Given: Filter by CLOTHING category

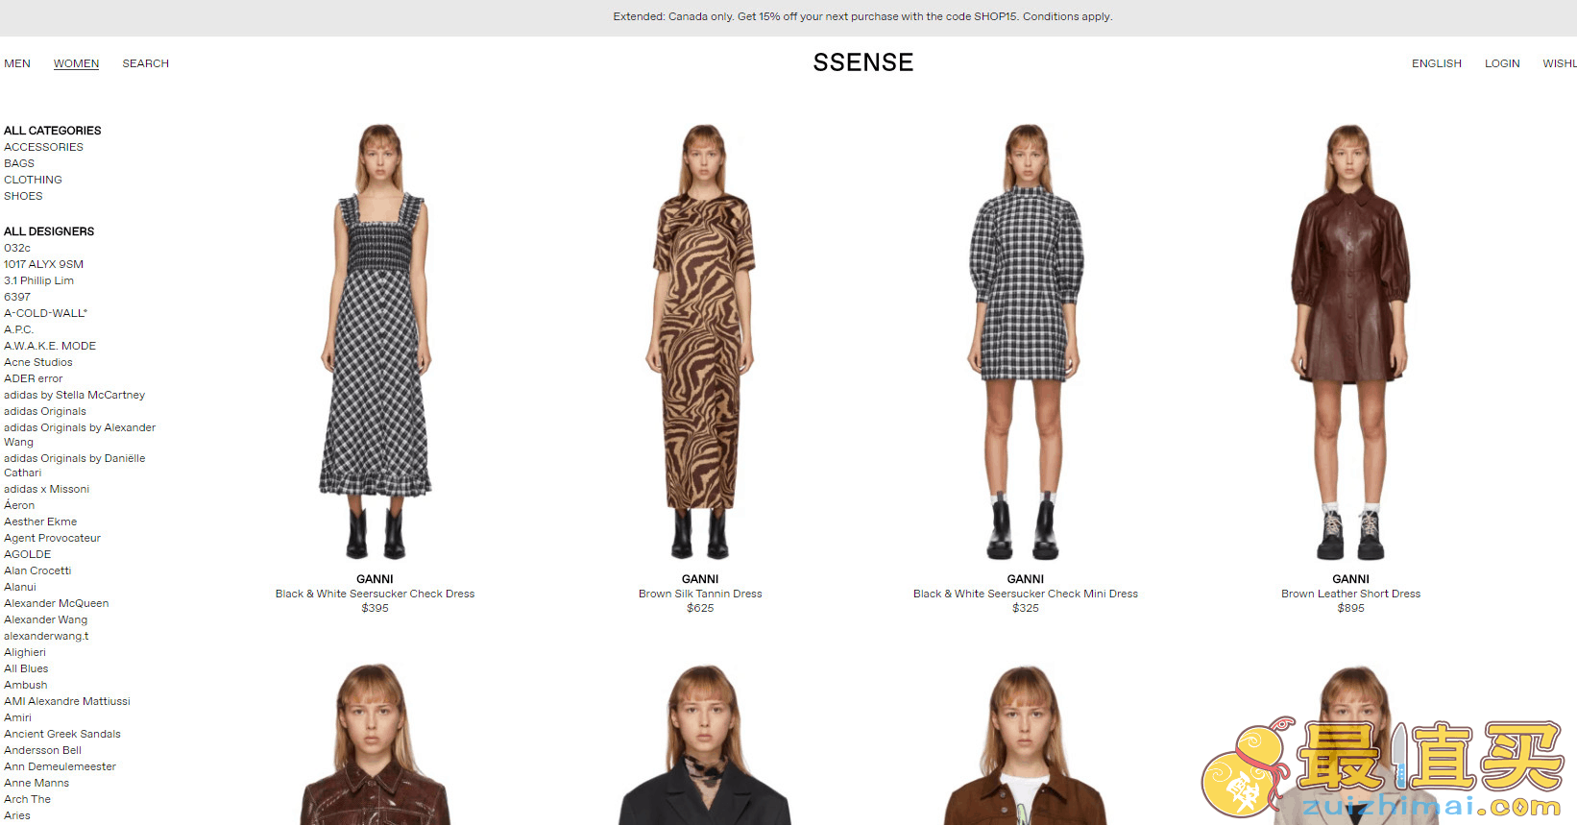Looking at the screenshot, I should coord(33,180).
